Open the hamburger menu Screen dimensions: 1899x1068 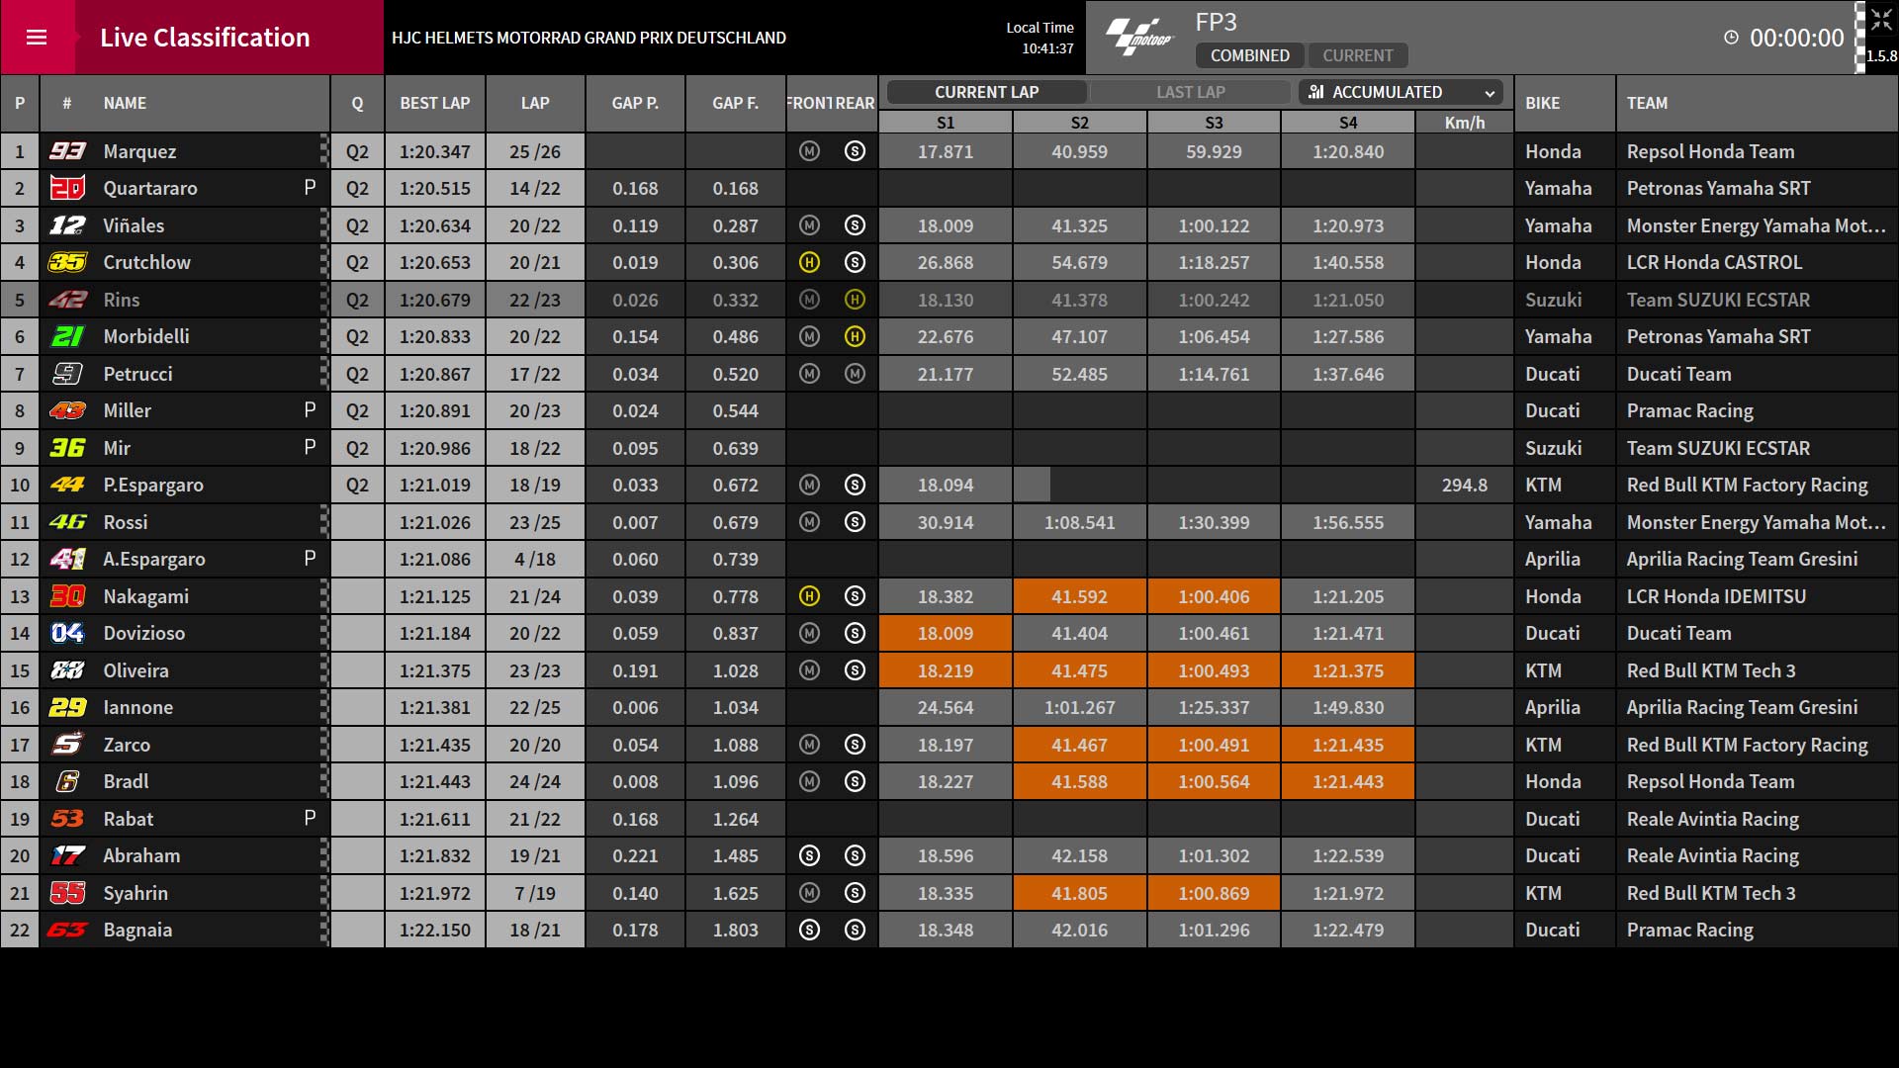[37, 38]
